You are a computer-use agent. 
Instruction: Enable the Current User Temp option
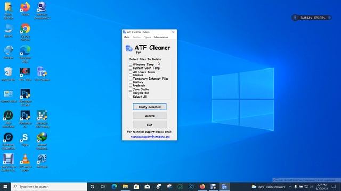point(131,68)
